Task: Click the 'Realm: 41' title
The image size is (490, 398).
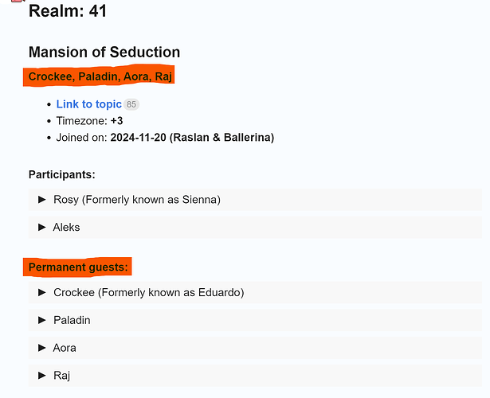Action: click(x=68, y=11)
